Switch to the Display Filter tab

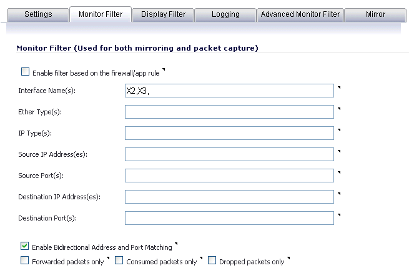(x=163, y=14)
